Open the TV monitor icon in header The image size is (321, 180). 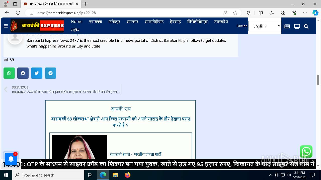tap(297, 26)
